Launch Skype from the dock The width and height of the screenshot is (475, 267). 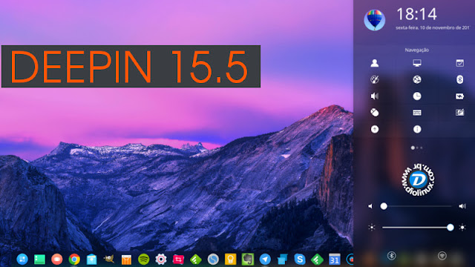coord(300,259)
